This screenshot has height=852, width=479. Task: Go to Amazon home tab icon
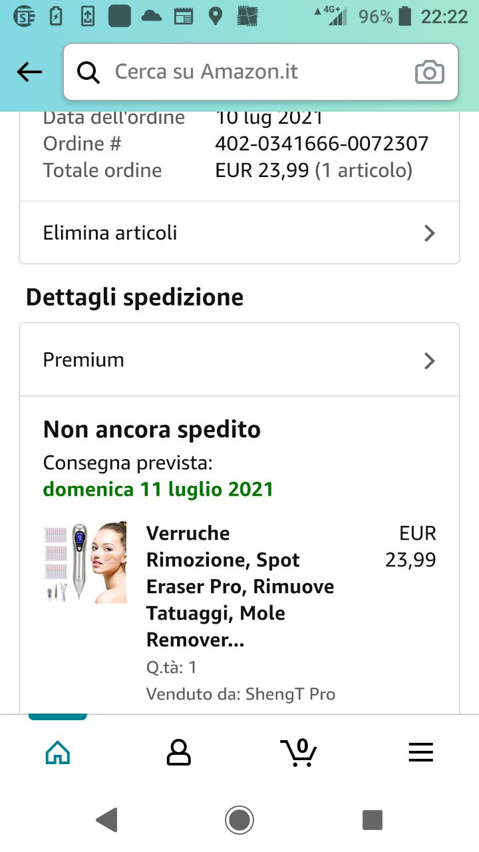(x=57, y=752)
